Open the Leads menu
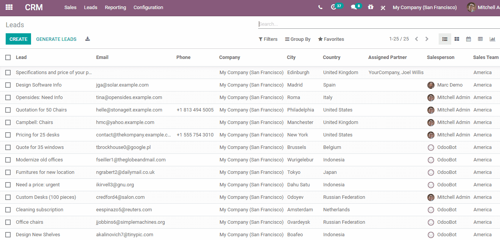 pos(90,7)
